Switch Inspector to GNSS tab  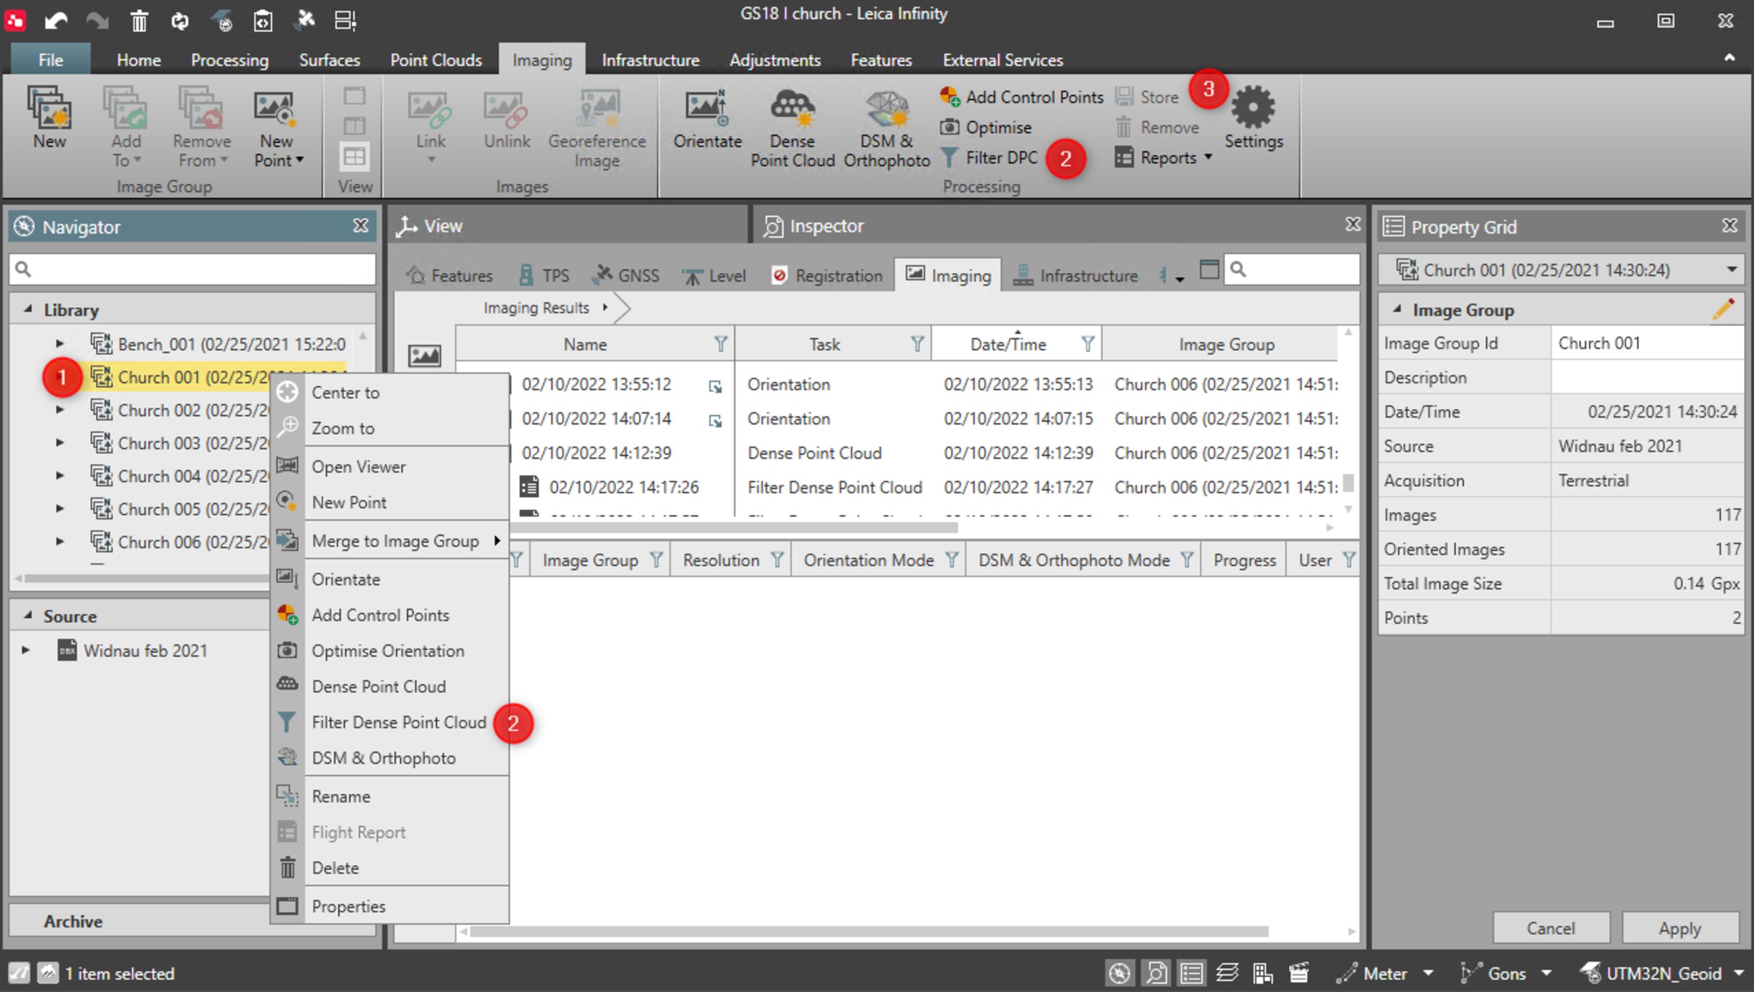(626, 275)
